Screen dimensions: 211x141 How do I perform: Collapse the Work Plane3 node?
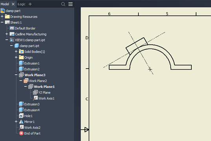(x=16, y=75)
